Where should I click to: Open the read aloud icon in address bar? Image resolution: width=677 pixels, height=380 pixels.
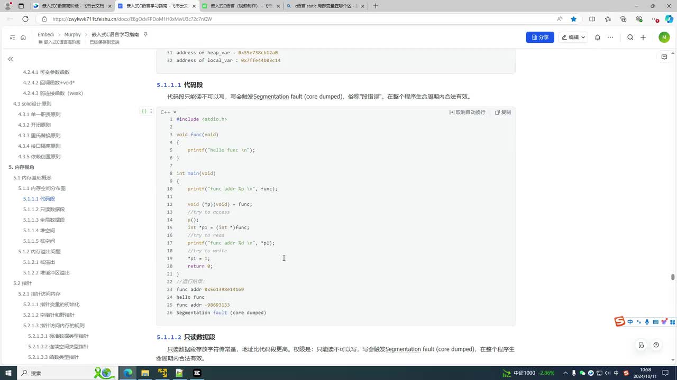coord(560,19)
